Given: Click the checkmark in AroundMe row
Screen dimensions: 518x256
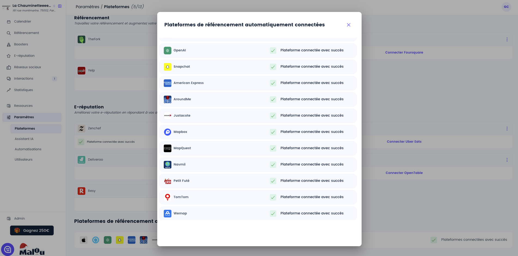Looking at the screenshot, I should pos(273,99).
